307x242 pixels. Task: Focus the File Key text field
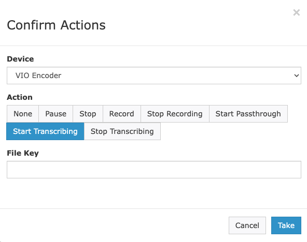pyautogui.click(x=154, y=170)
